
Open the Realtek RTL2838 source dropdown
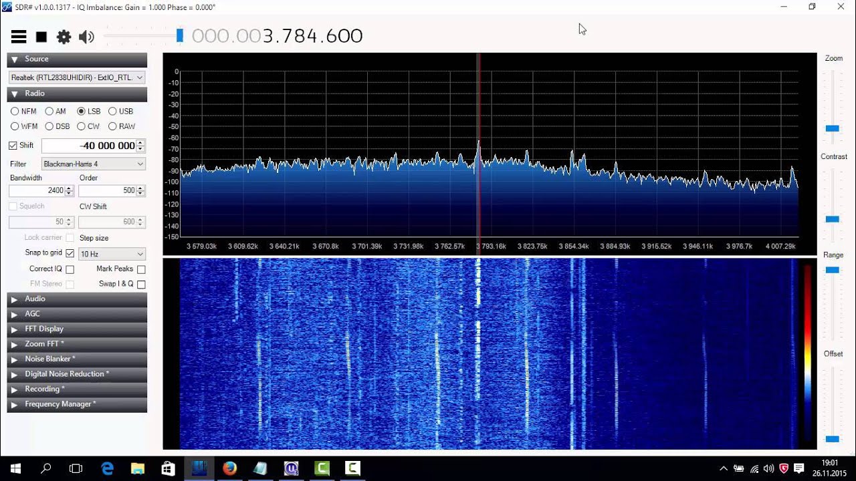pyautogui.click(x=77, y=77)
